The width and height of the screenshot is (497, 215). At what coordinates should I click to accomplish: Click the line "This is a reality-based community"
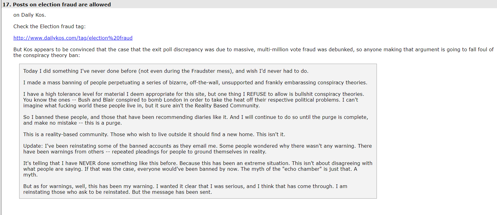pyautogui.click(x=154, y=134)
